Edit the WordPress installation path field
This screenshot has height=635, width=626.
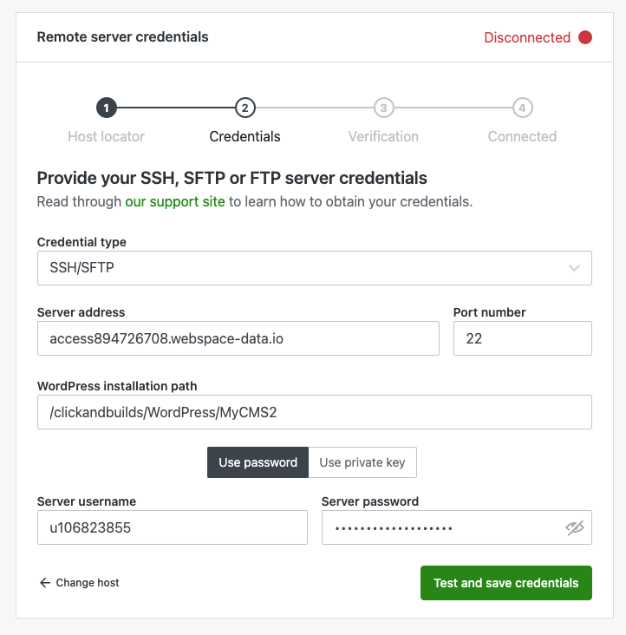coord(314,412)
